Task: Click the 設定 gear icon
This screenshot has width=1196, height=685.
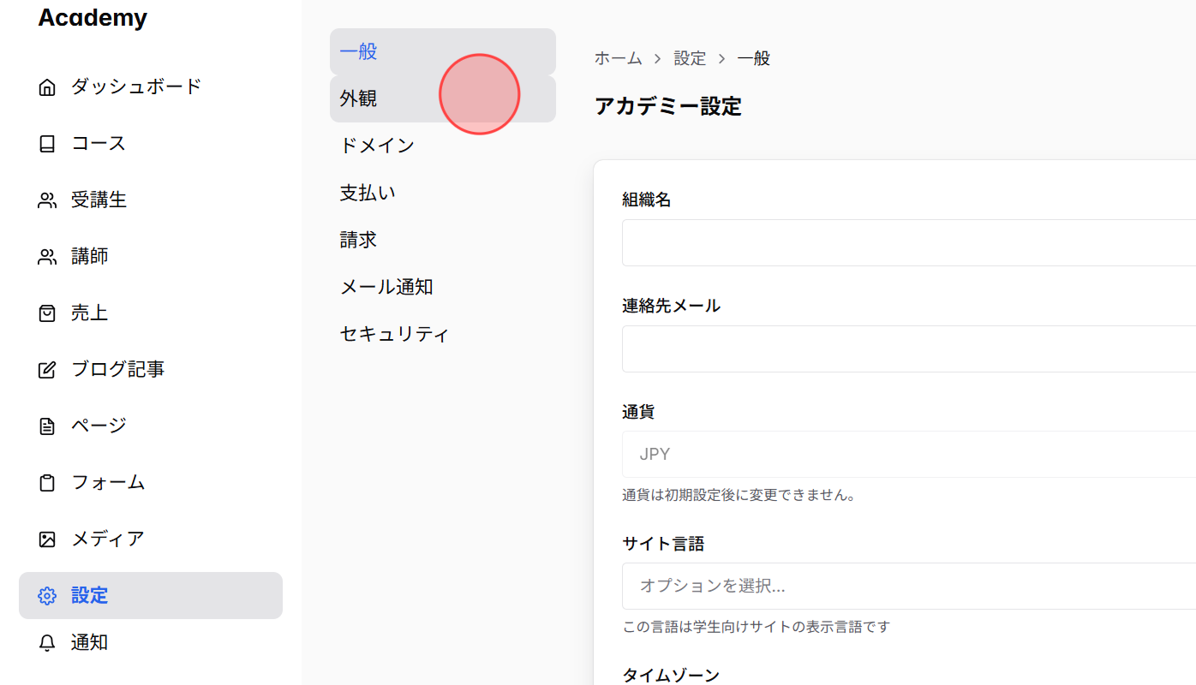Action: click(x=47, y=595)
